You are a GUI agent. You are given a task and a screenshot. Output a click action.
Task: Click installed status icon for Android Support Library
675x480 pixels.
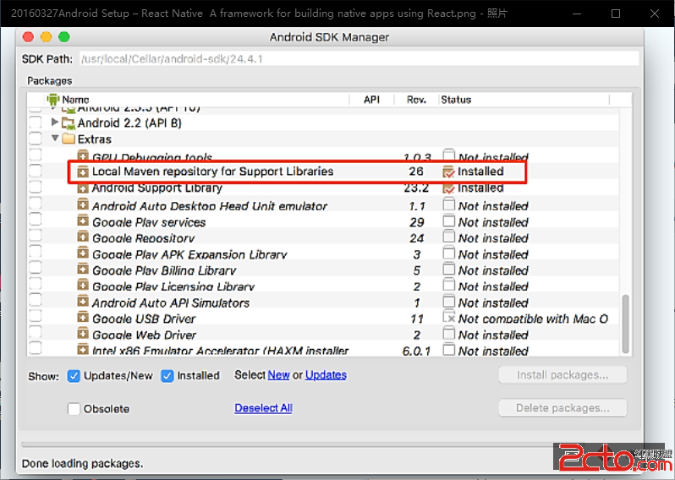coord(448,188)
